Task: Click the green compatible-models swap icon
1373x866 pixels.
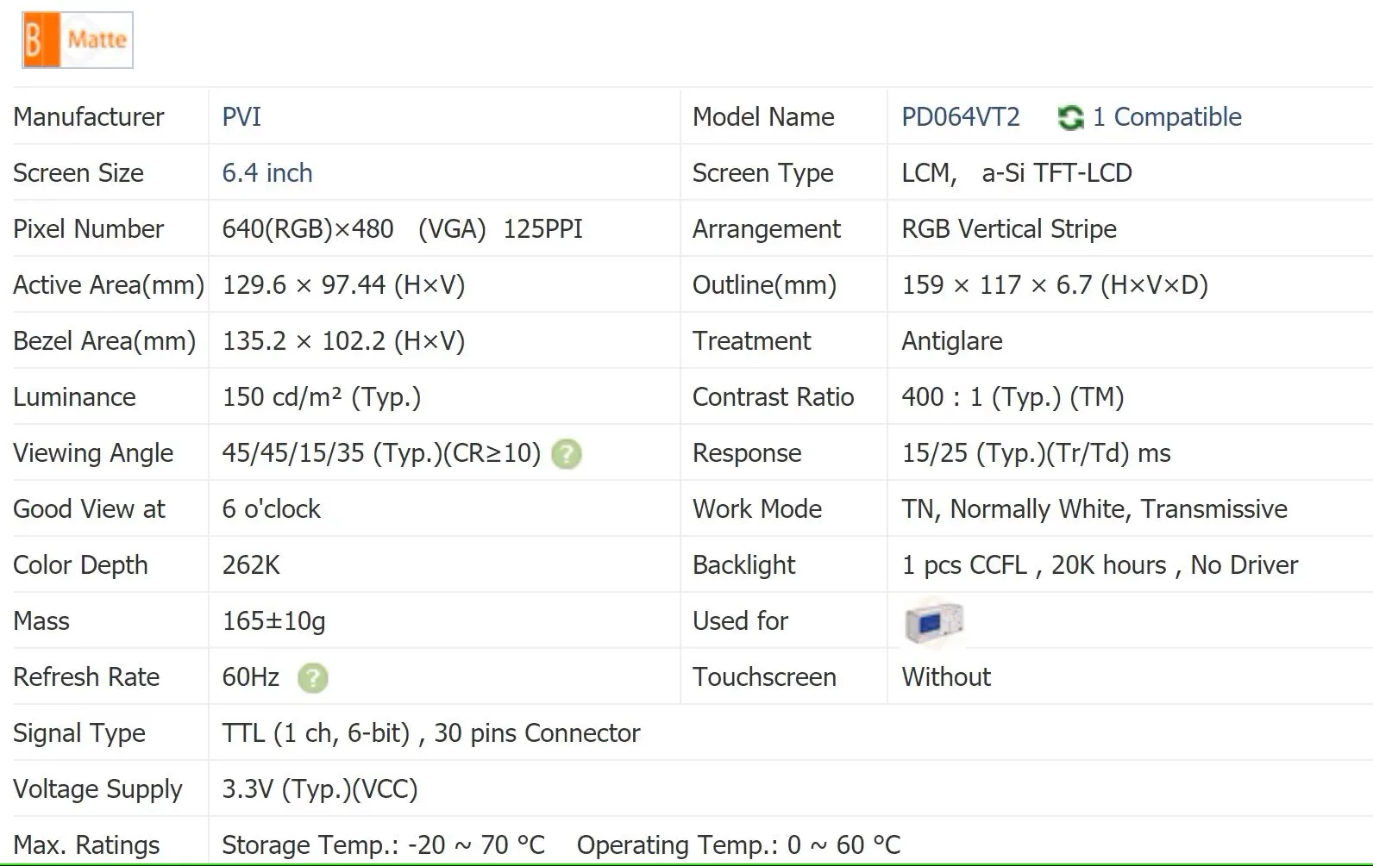Action: coord(1070,117)
